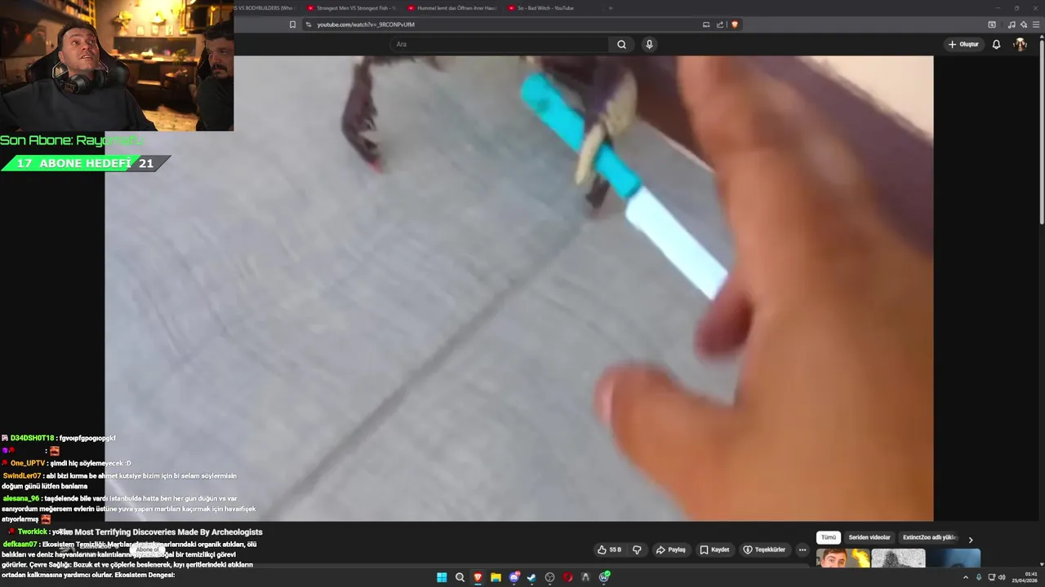
Task: Toggle the browser sidebar panel icon
Action: point(992,24)
